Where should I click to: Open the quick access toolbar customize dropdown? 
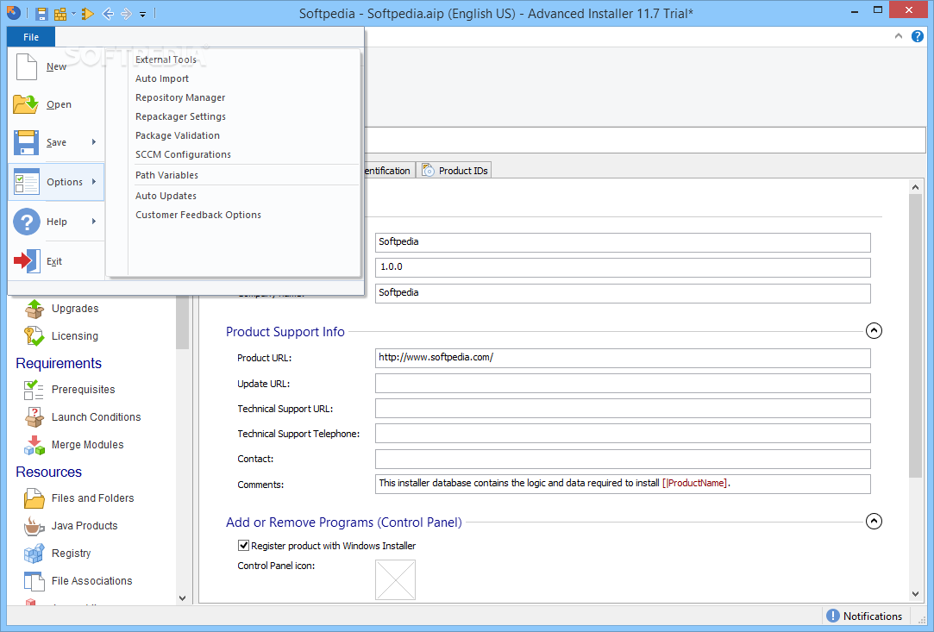[143, 14]
